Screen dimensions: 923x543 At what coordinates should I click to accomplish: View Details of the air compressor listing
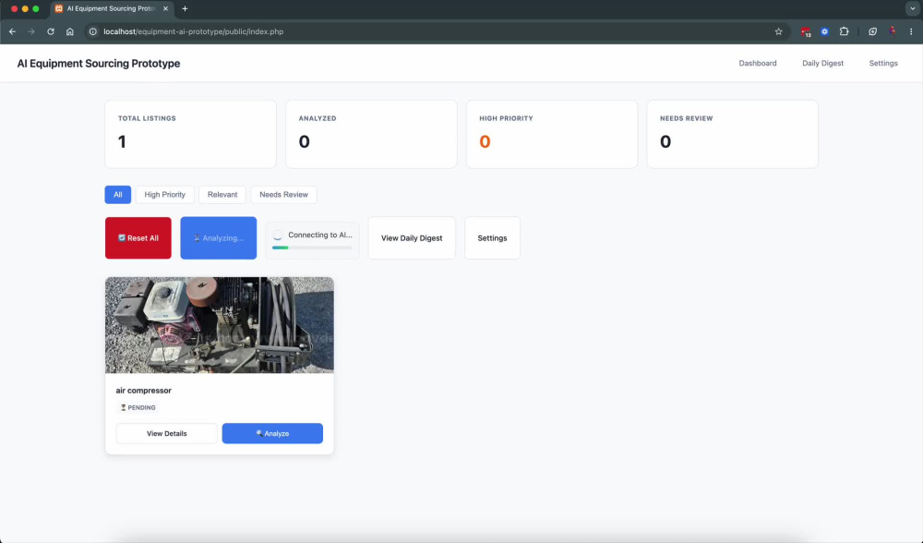pyautogui.click(x=166, y=433)
